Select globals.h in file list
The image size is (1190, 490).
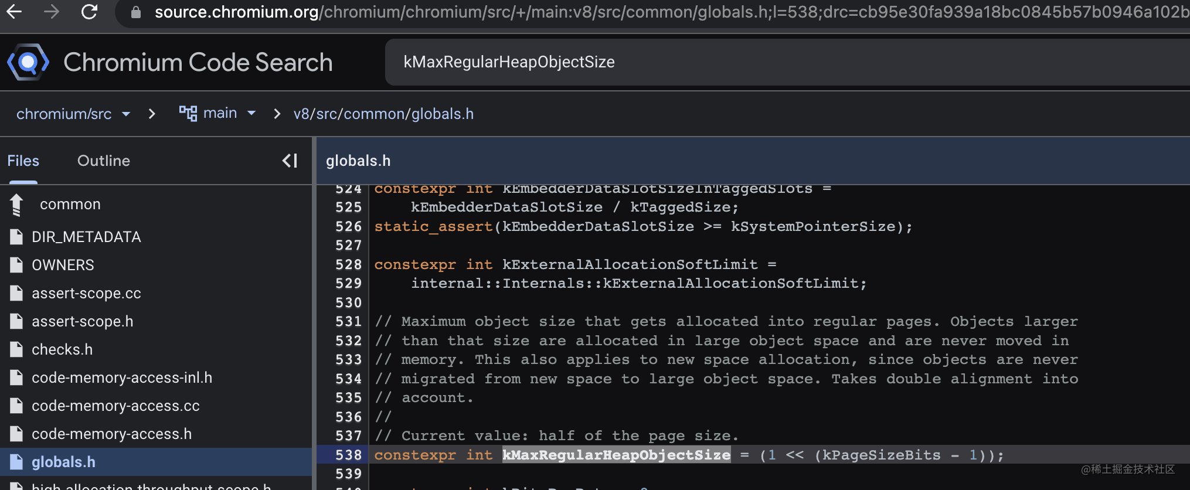[x=156, y=462]
